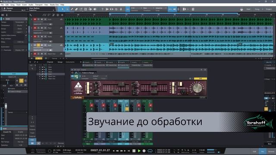Select the Range tool in toolbar
Viewport: 276px width, 155px height.
67,9
